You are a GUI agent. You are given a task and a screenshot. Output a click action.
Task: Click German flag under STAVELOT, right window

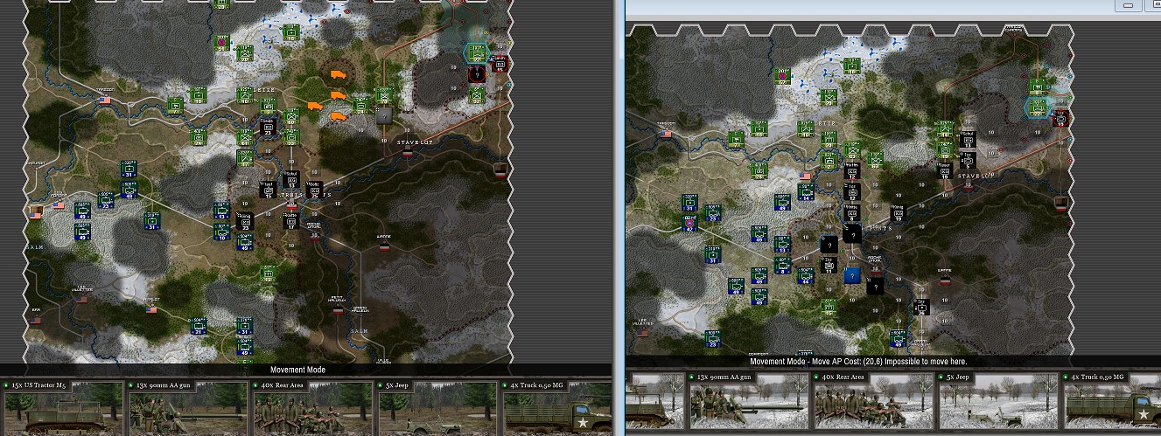pyautogui.click(x=969, y=187)
